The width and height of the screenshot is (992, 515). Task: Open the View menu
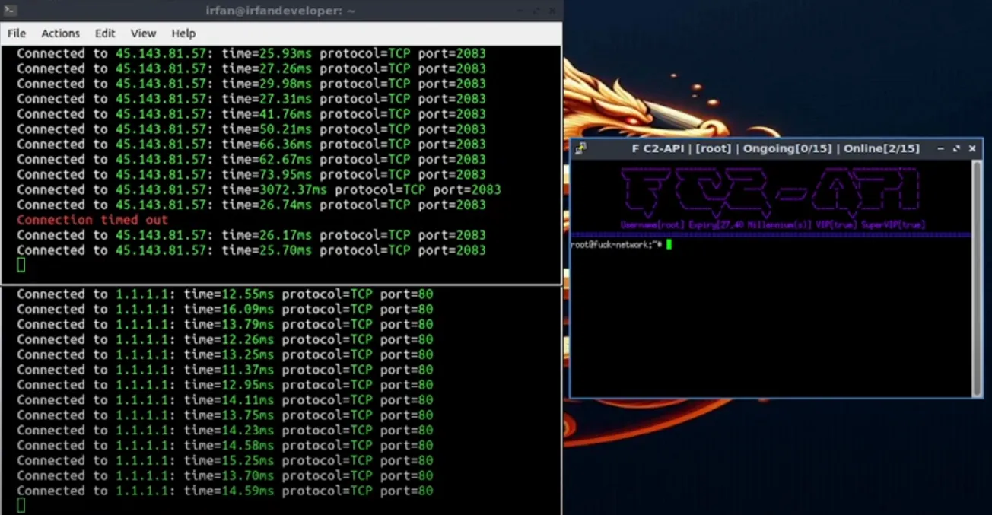[x=143, y=33]
